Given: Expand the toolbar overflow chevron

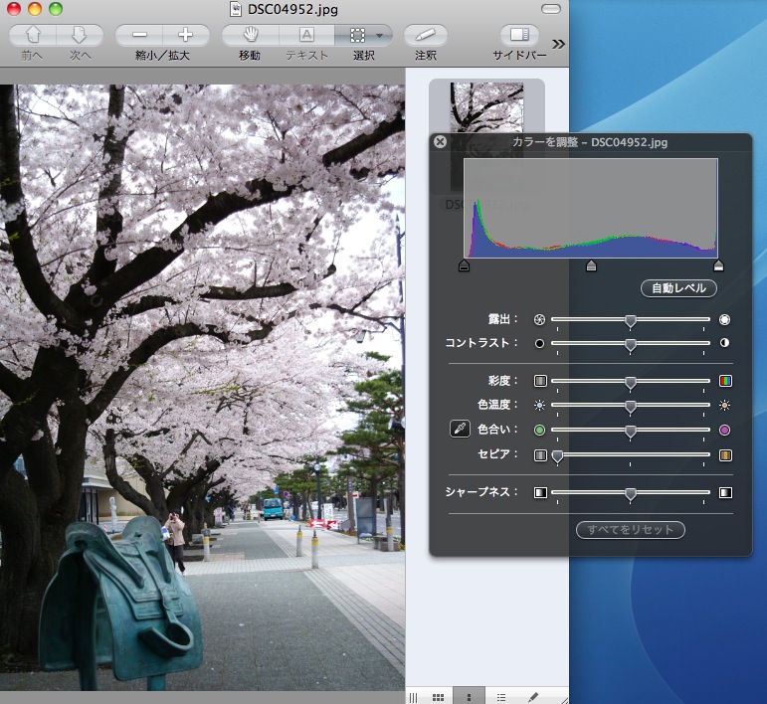Looking at the screenshot, I should [x=558, y=44].
